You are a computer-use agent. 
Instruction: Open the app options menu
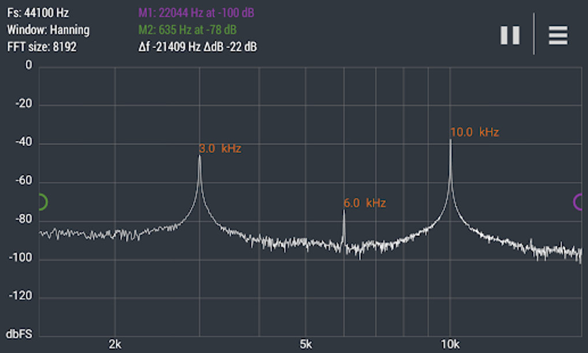point(557,35)
